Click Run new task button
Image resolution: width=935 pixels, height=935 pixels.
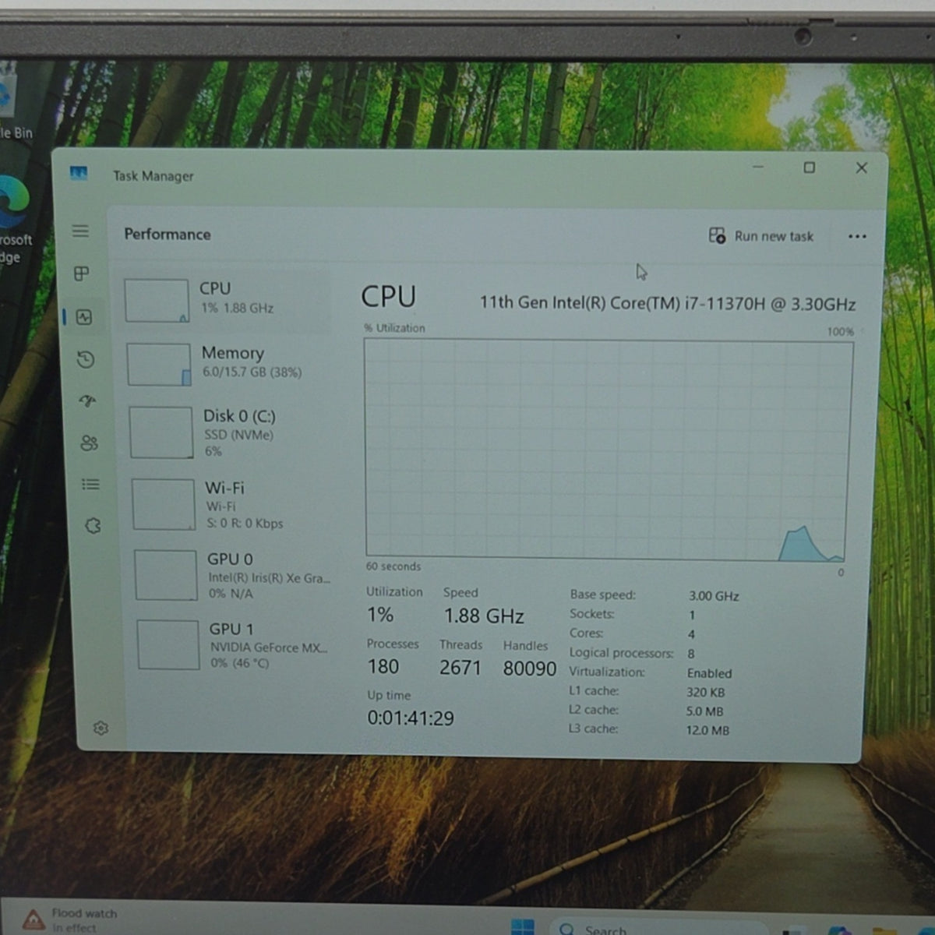point(761,236)
